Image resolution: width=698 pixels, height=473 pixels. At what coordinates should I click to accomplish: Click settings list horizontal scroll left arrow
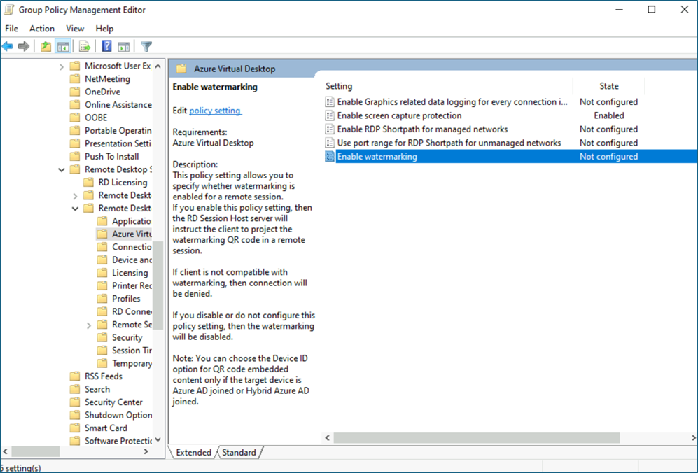[x=327, y=438]
